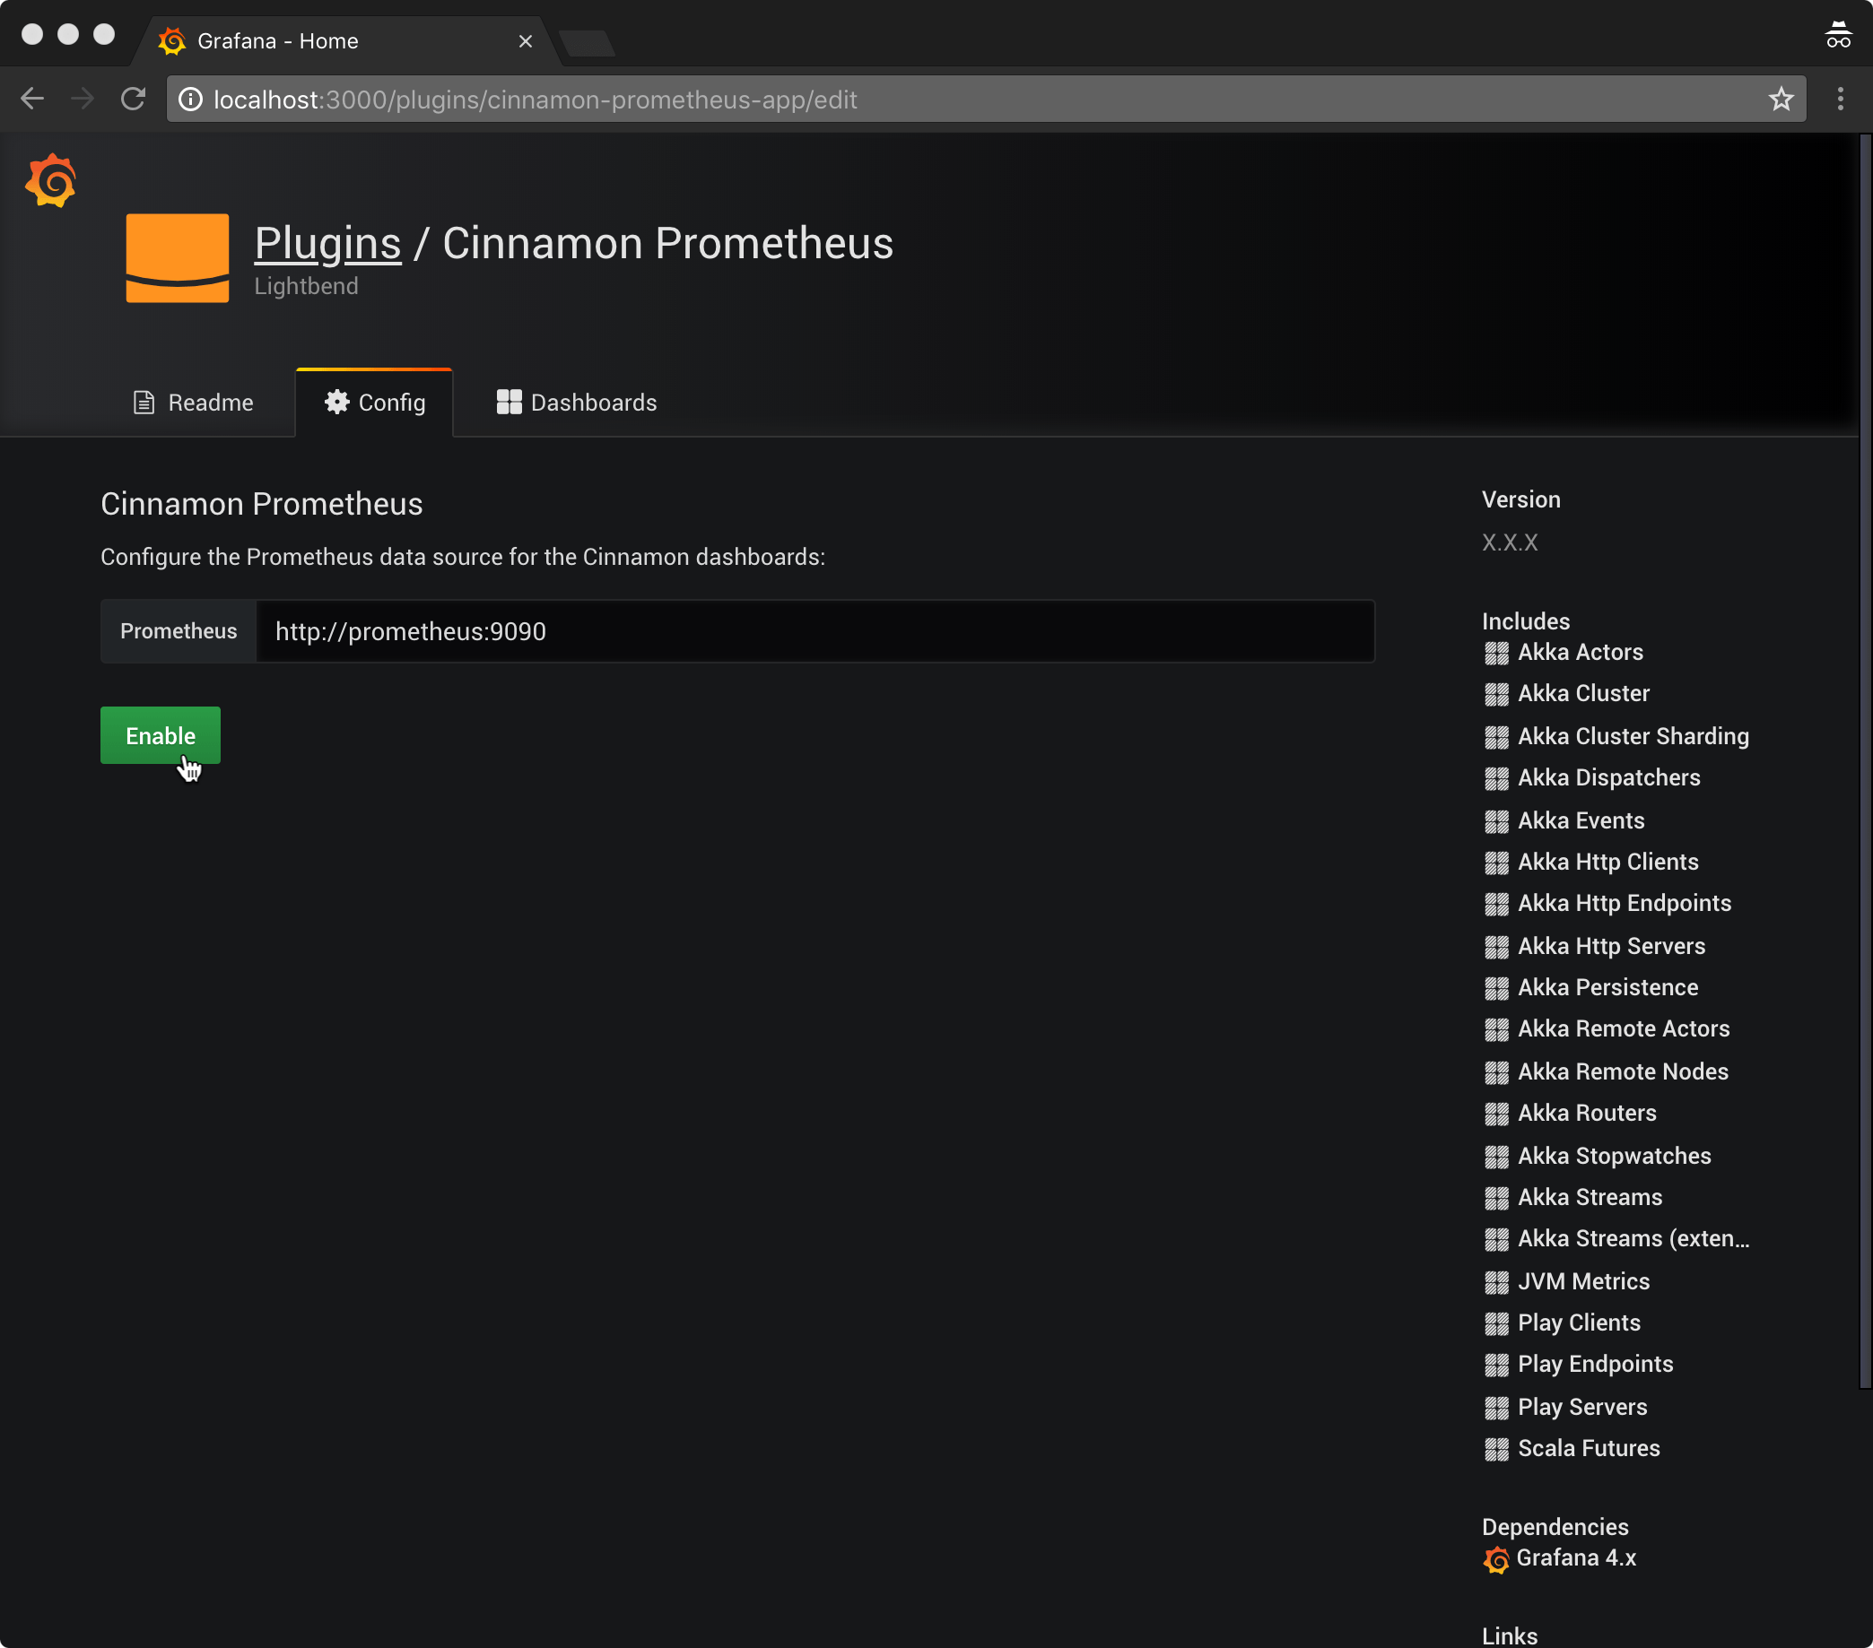
Task: Open Akka Http Endpoints dashboard
Action: click(x=1624, y=903)
